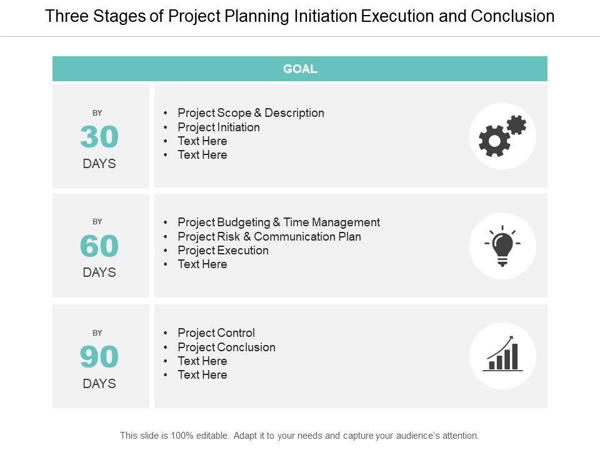Click the BY label above 90
Viewport: 600px width, 450px height.
coord(97,333)
